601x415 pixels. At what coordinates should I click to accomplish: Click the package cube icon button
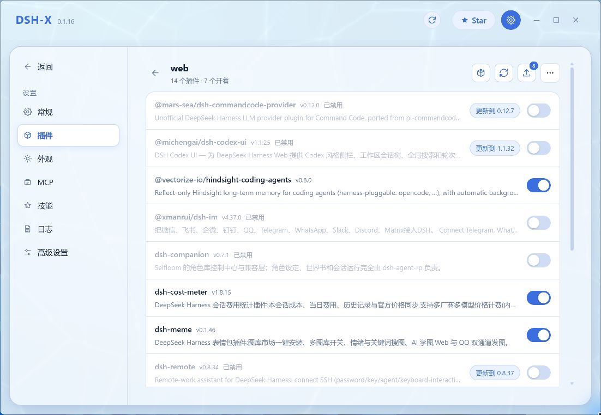pos(480,73)
